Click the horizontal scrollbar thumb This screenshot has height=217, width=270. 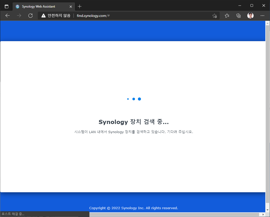pos(174,214)
